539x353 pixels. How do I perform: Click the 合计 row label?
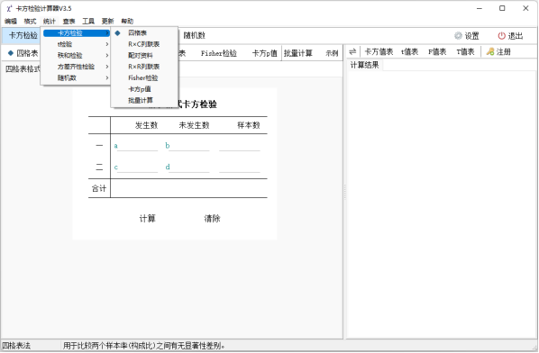[x=99, y=188]
